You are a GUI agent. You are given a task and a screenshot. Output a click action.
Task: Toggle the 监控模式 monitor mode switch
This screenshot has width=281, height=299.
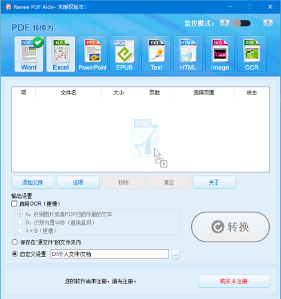pos(242,23)
